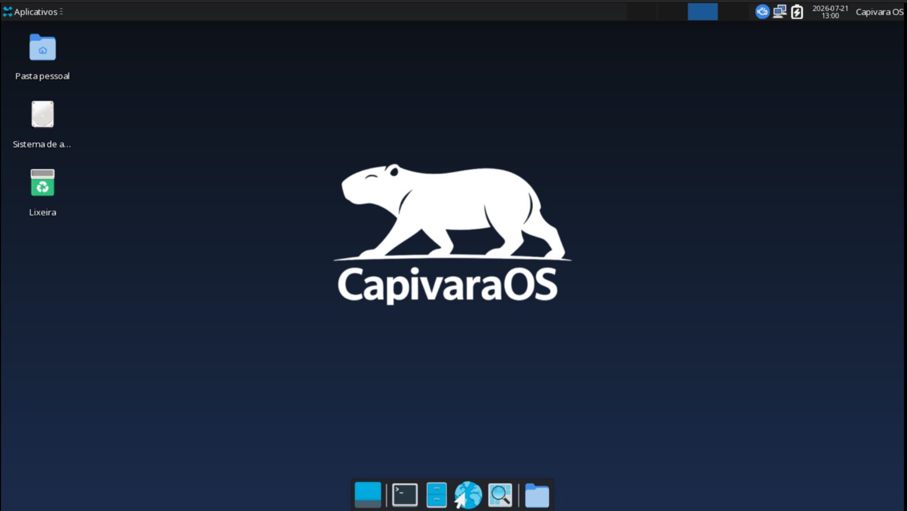Open the folder icon in the dock
The height and width of the screenshot is (511, 907).
click(537, 495)
